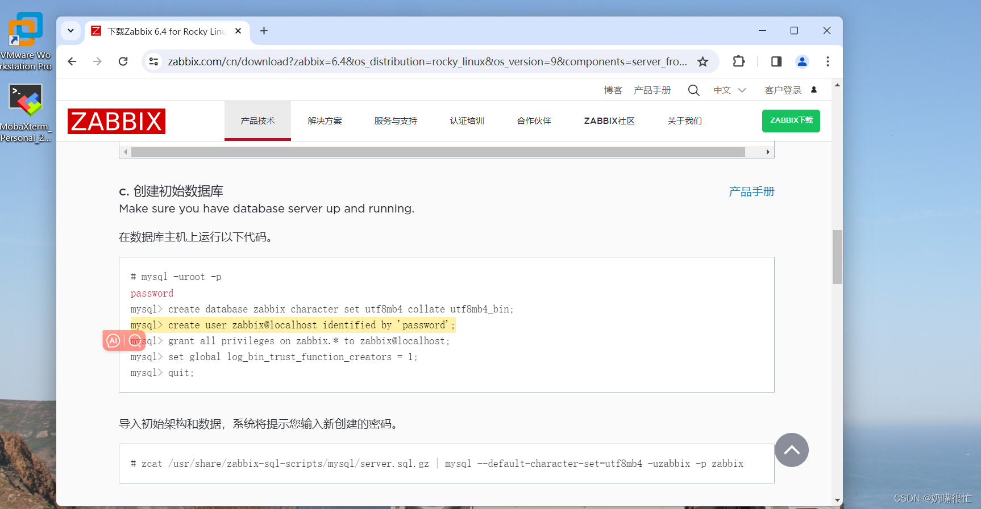Viewport: 981px width, 509px height.
Task: Expand the 中文 language dropdown
Action: coord(730,90)
